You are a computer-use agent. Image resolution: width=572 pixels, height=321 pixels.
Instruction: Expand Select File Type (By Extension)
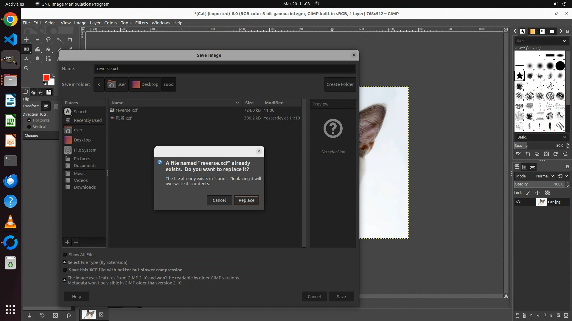[65, 262]
